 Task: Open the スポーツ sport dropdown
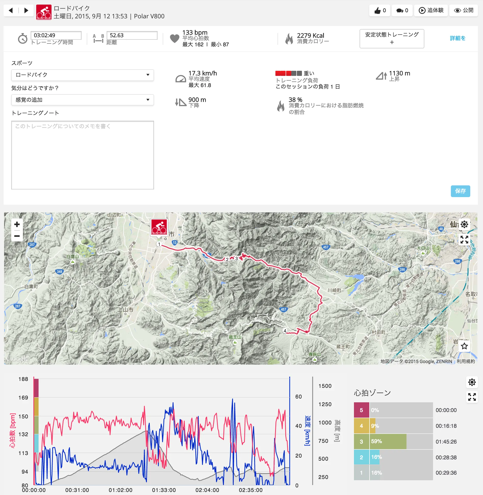coord(82,75)
